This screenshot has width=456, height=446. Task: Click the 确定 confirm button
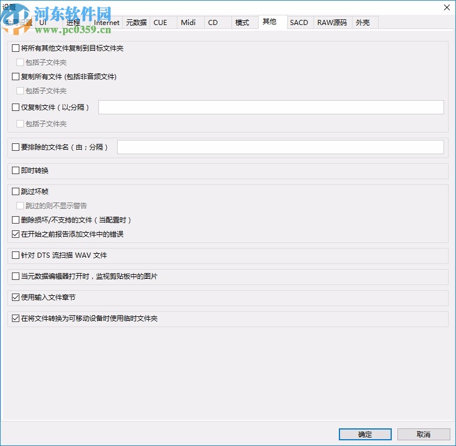(364, 434)
